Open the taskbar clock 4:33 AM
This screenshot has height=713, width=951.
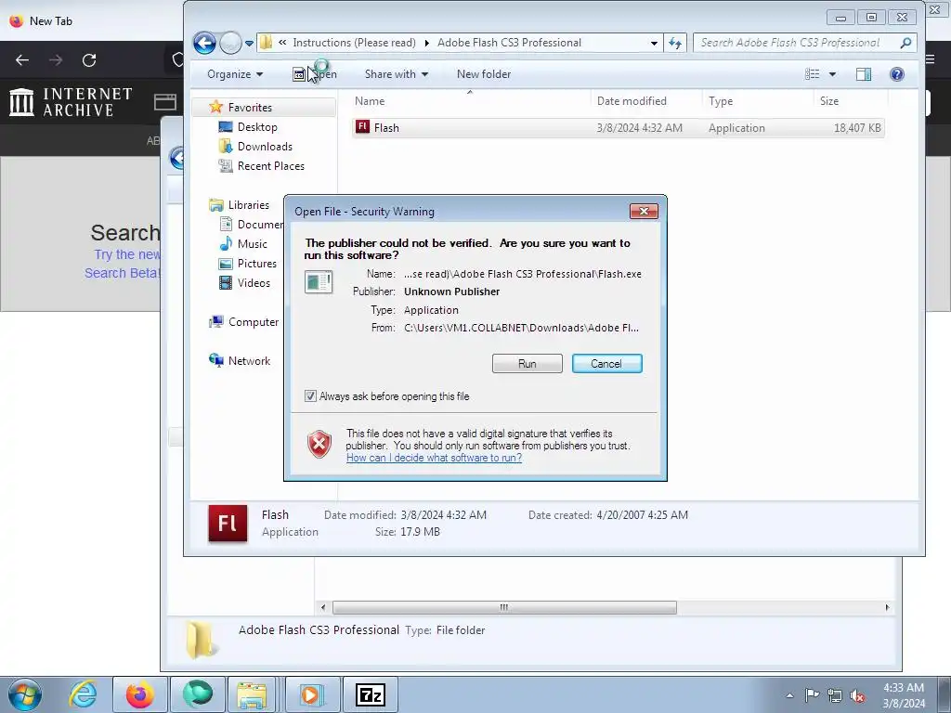[904, 695]
